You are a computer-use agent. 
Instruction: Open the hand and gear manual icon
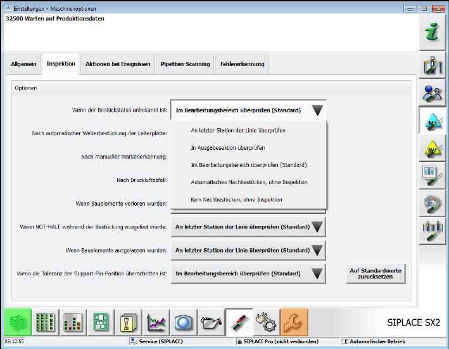266,322
